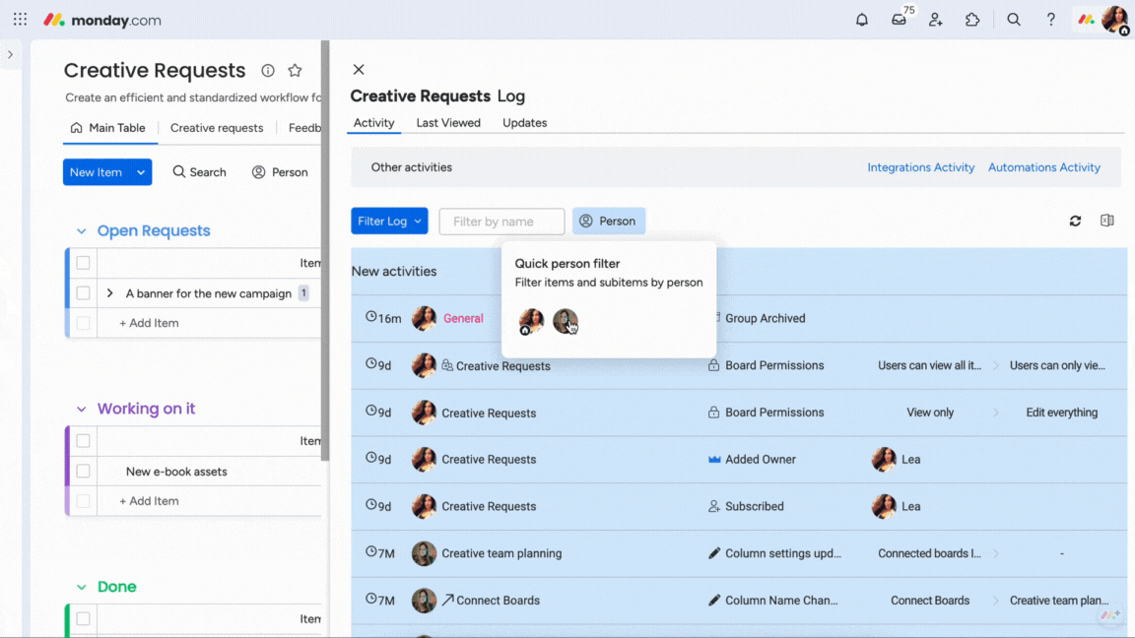Click Add Item under Working on it

148,502
